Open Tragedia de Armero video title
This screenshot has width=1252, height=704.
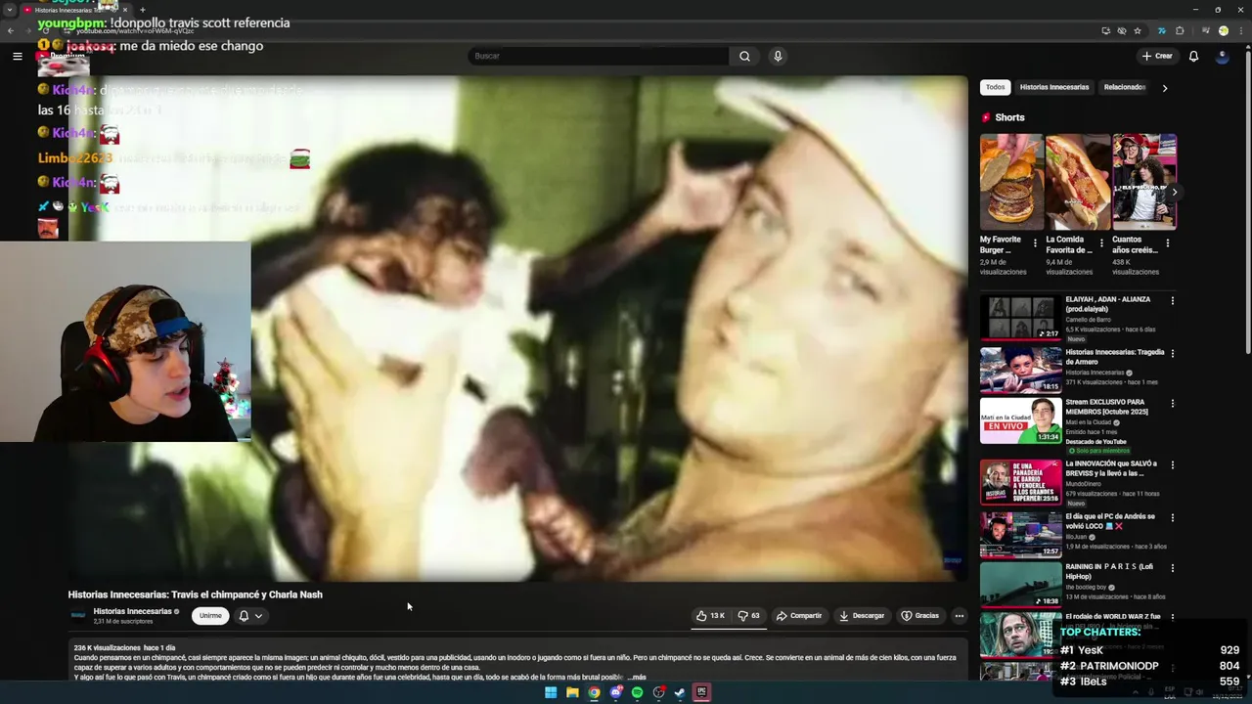[x=1114, y=357]
